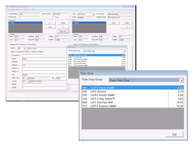Select the Shipping tab
Screen dimensions: 194x145
point(12,44)
